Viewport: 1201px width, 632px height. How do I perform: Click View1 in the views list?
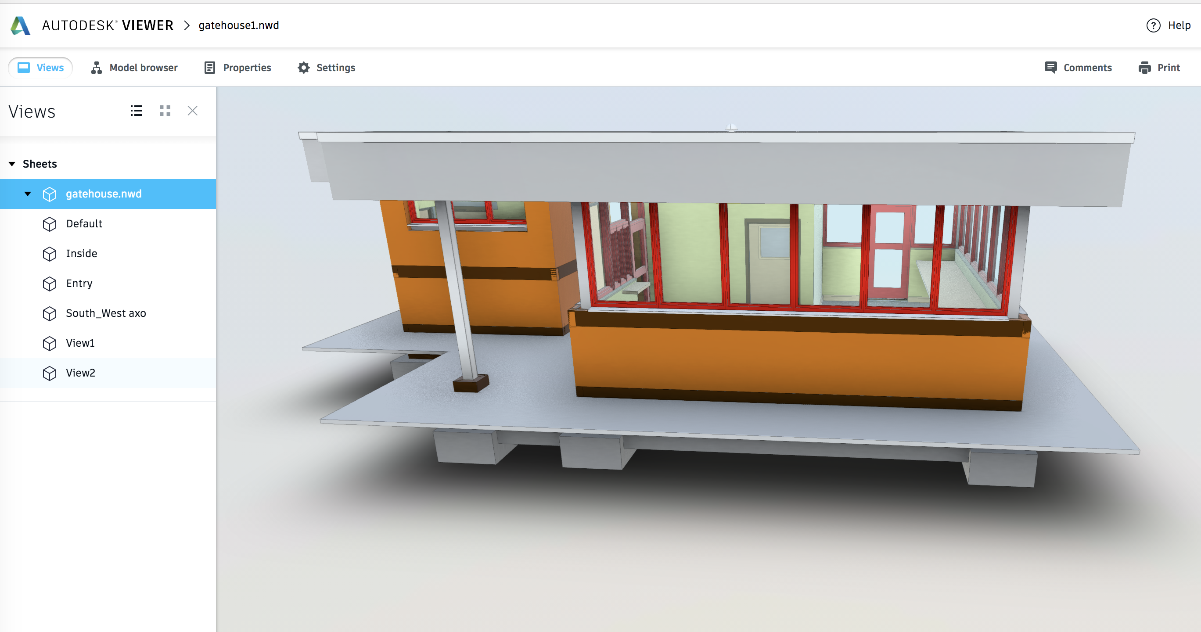(x=80, y=342)
